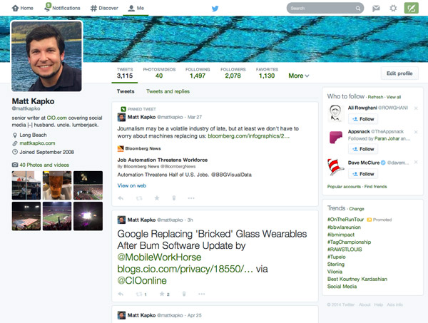Open the bright stage light photo thumbnail
Image resolution: width=428 pixels, height=323 pixels.
tap(88, 216)
